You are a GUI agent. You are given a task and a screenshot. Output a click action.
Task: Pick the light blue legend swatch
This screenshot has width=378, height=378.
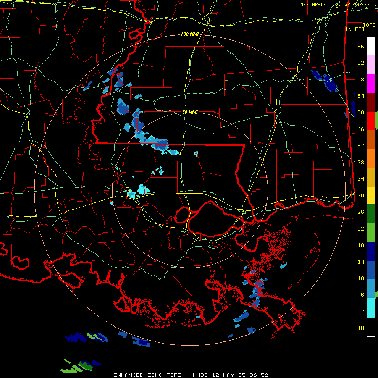[x=371, y=289]
